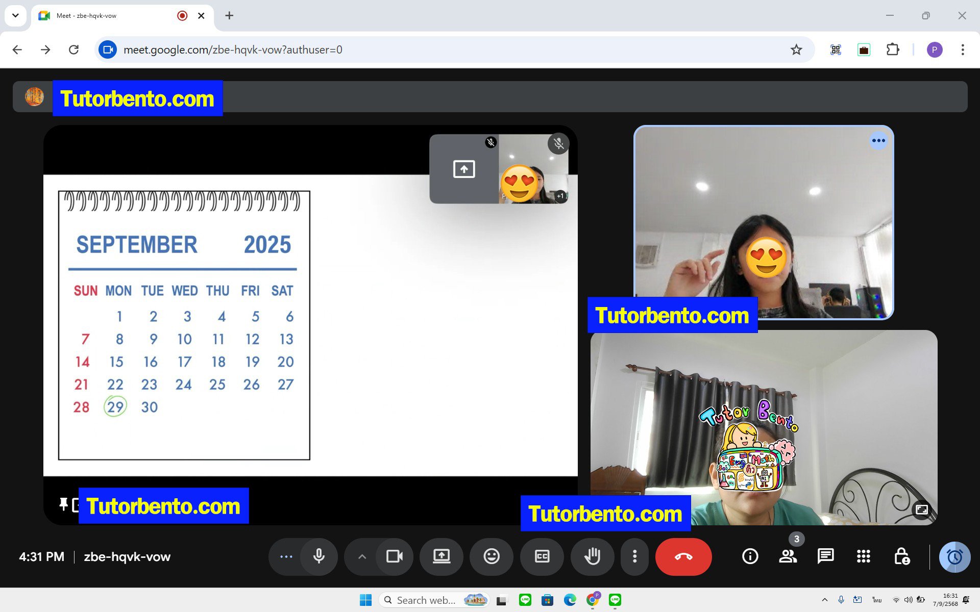Open audio settings three-dot button
The image size is (980, 612).
pyautogui.click(x=286, y=556)
